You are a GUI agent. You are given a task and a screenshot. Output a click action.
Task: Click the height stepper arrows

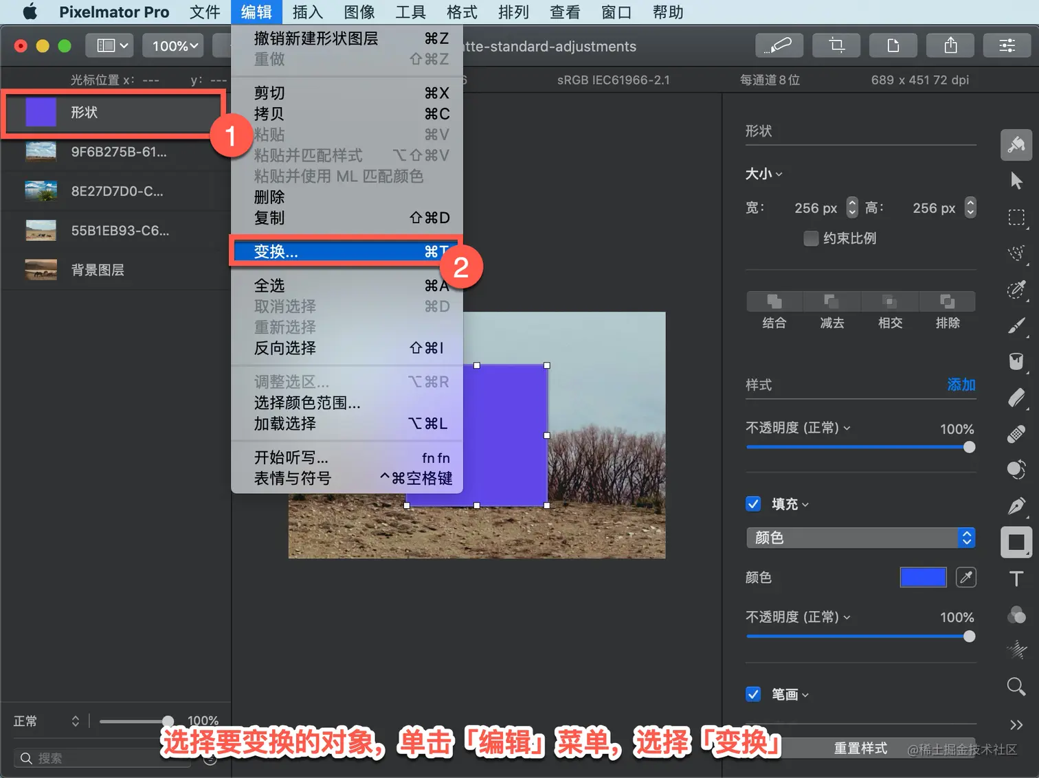(x=970, y=207)
